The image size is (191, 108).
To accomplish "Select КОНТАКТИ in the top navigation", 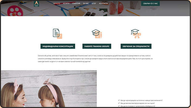I will [103, 4].
